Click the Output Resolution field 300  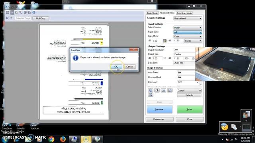[x=184, y=50]
